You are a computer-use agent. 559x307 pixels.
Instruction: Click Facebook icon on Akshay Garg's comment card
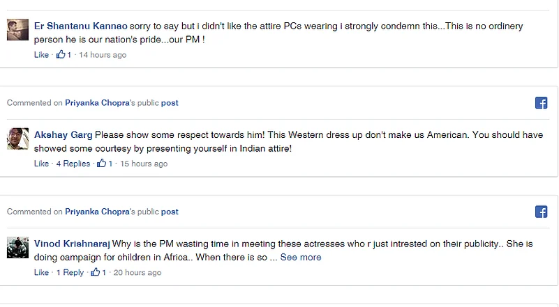coord(541,103)
